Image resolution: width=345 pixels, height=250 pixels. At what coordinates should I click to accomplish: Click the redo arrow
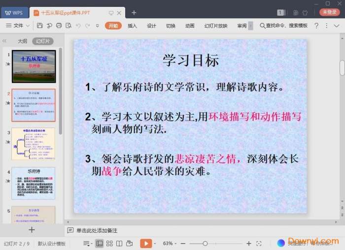88,26
